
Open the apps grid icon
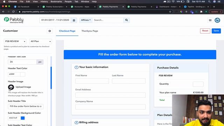[210, 20]
